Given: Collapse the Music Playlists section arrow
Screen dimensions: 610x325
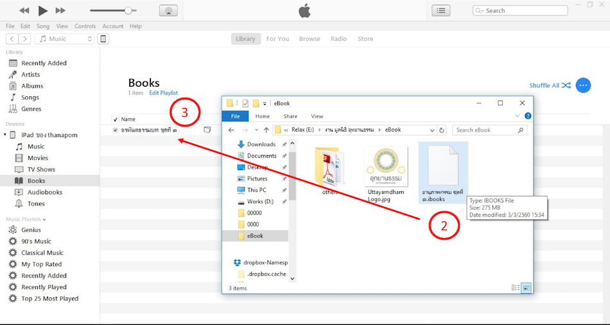Looking at the screenshot, I should 44,220.
